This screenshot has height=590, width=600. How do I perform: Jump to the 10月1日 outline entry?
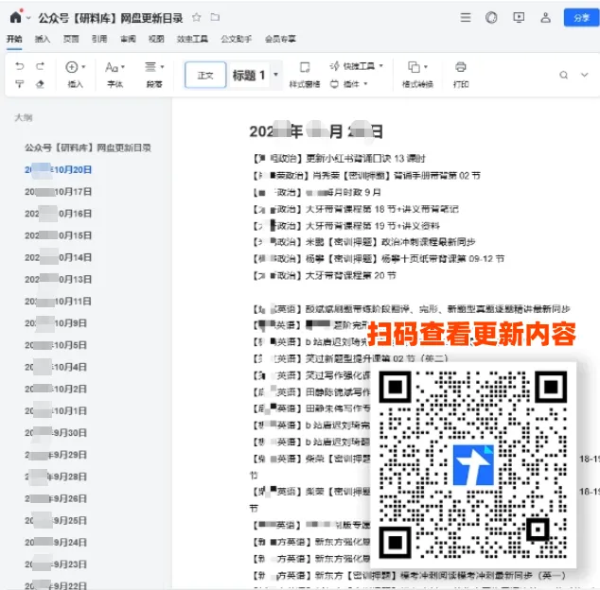click(56, 410)
